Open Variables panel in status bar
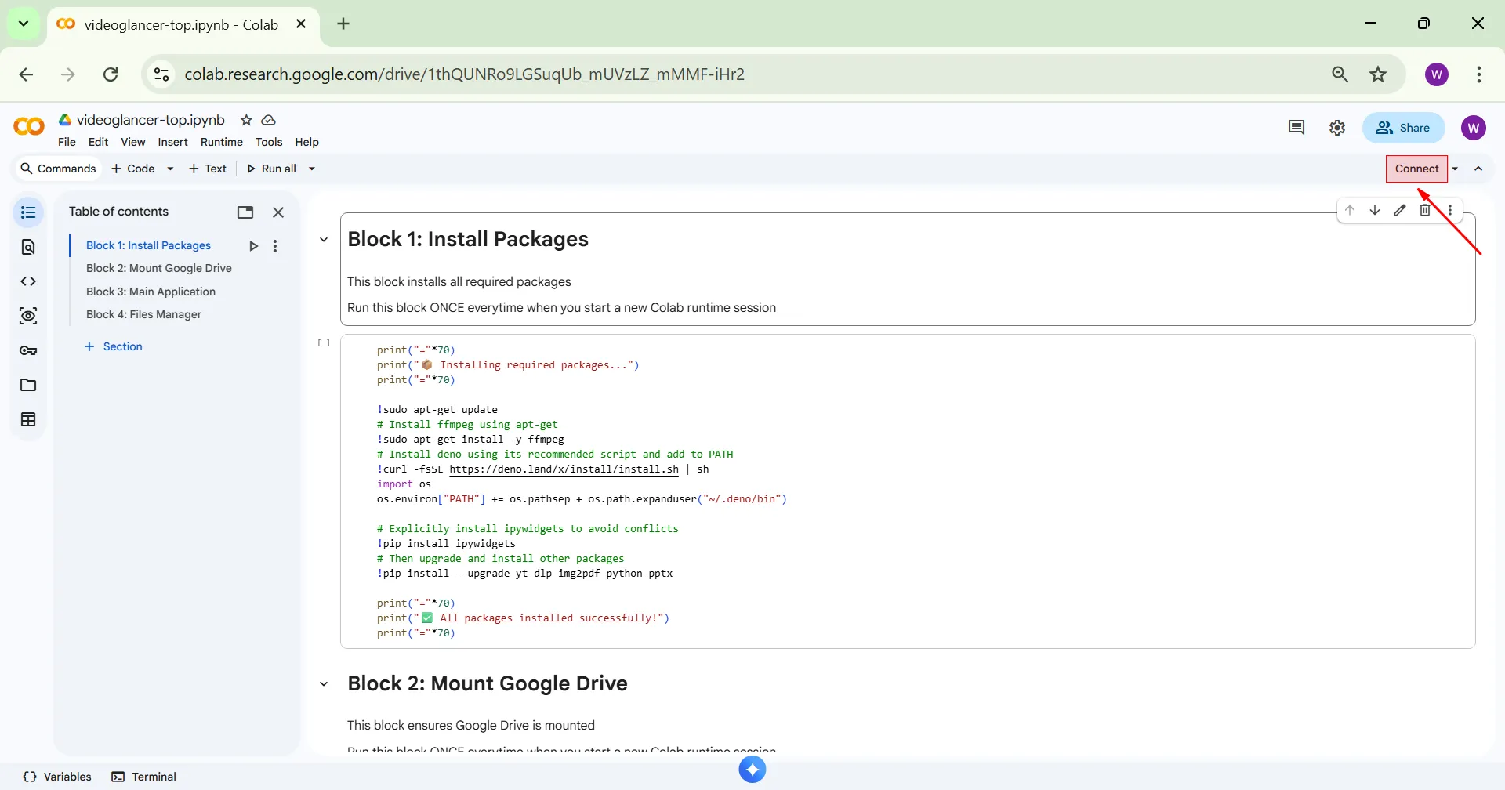Screen dimensions: 1505x790 coord(57,777)
